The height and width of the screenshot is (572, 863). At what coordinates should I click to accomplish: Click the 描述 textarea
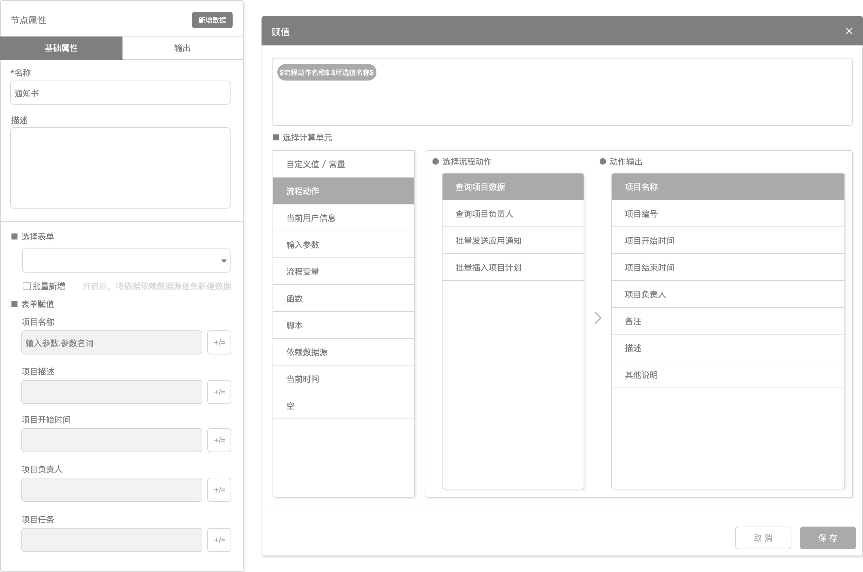(x=120, y=168)
